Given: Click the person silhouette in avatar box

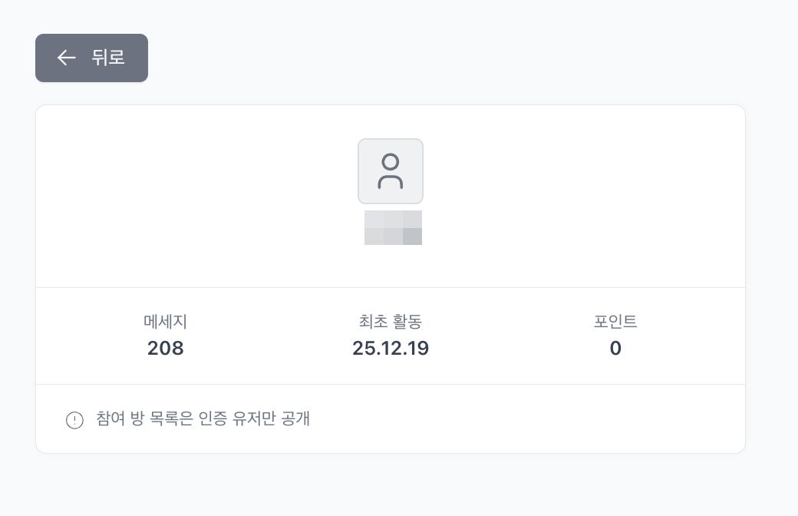Looking at the screenshot, I should tap(391, 171).
